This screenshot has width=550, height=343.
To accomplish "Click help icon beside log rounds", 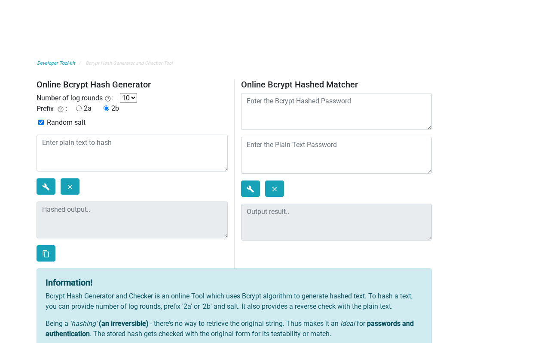I will (108, 99).
